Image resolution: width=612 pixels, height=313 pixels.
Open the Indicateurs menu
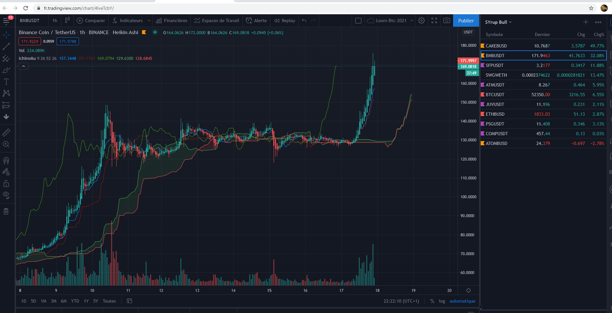coord(127,20)
